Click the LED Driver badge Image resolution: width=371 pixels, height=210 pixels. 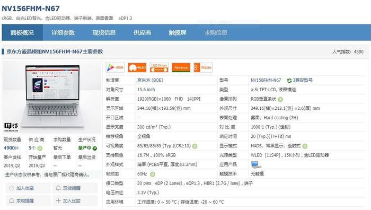click(x=159, y=67)
